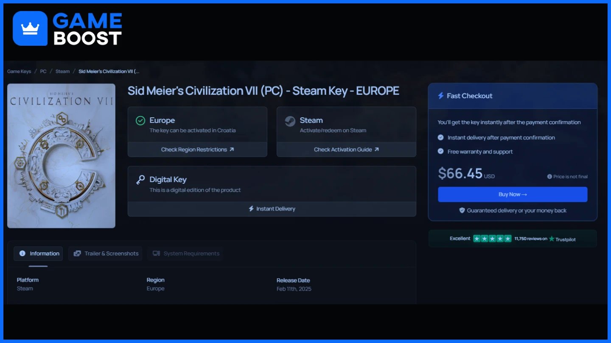Click the Trustpilot five-star rating
The width and height of the screenshot is (611, 343).
(x=492, y=239)
